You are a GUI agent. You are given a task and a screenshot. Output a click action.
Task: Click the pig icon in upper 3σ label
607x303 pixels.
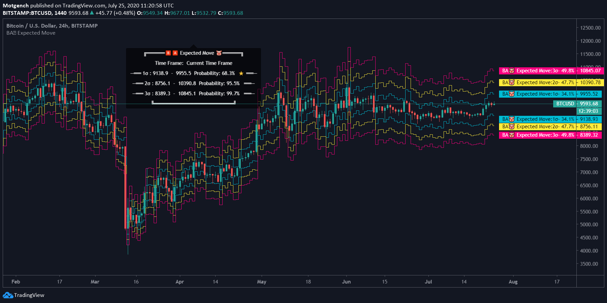(512, 71)
